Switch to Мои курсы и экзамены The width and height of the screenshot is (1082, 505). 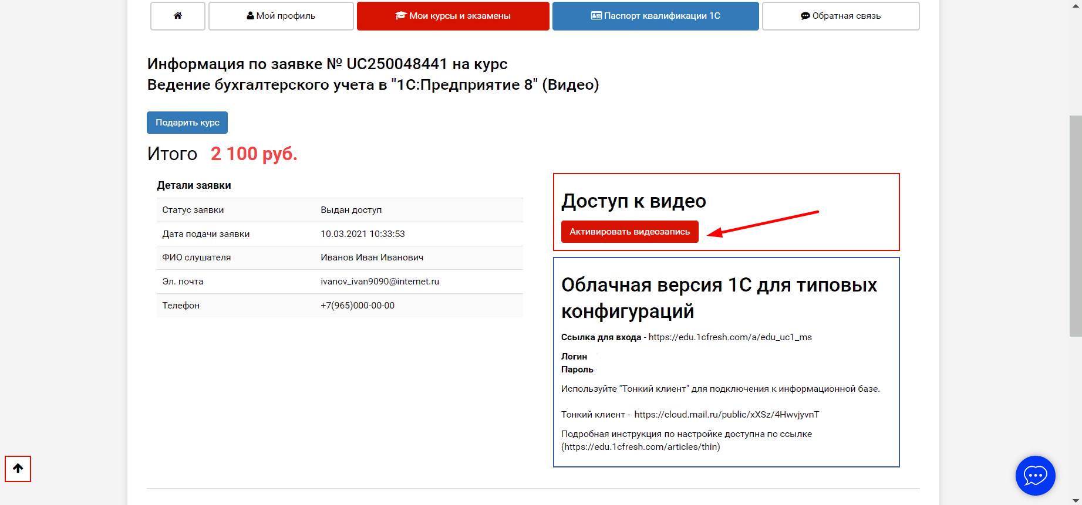tap(453, 16)
